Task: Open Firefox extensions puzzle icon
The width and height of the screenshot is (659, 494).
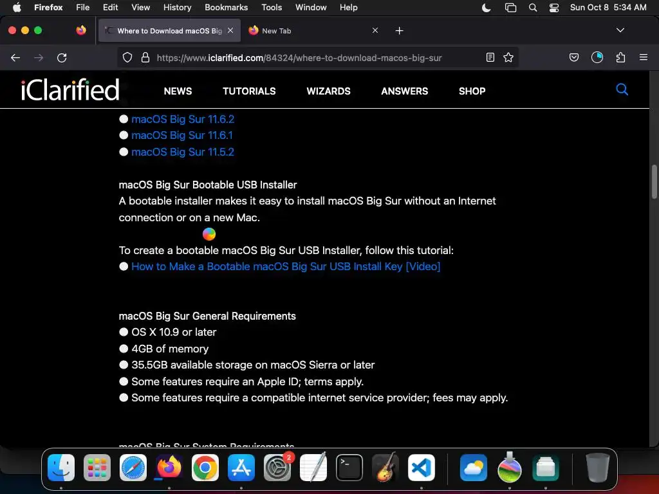Action: coord(620,57)
